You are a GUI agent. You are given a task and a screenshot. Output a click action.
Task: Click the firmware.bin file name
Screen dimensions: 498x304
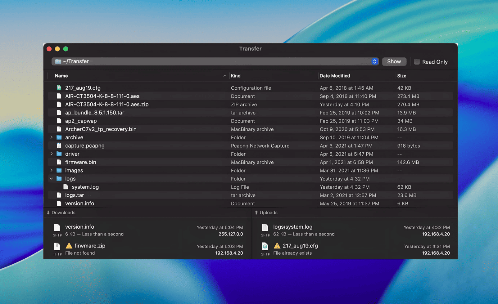coord(80,162)
